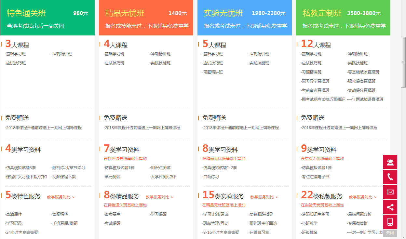Image resolution: width=406 pixels, height=239 pixels.
Task: Click the phone contact icon in sidebar
Action: click(x=390, y=177)
